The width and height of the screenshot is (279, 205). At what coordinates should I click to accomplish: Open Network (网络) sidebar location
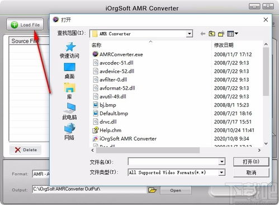click(69, 132)
